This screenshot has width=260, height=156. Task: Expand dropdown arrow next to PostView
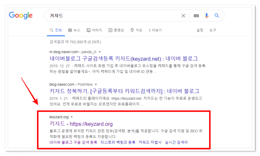coord(96,84)
